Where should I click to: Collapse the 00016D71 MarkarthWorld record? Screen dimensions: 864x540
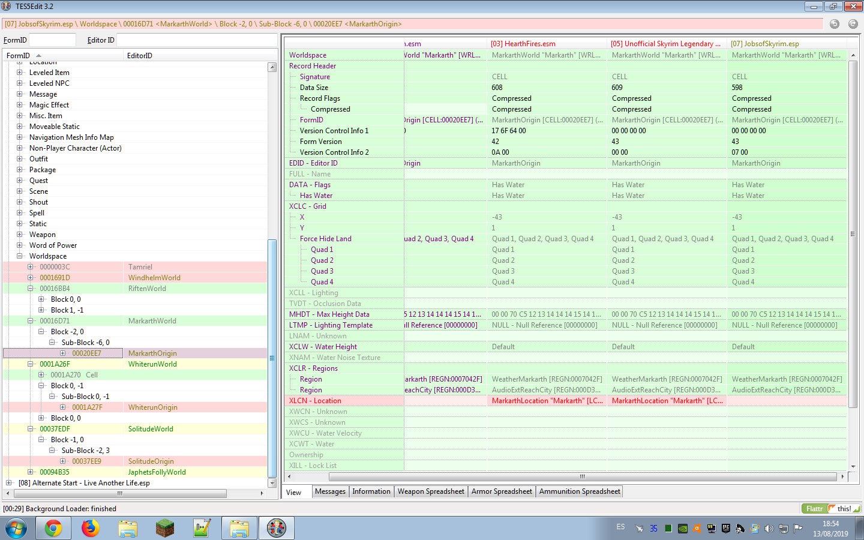point(31,321)
